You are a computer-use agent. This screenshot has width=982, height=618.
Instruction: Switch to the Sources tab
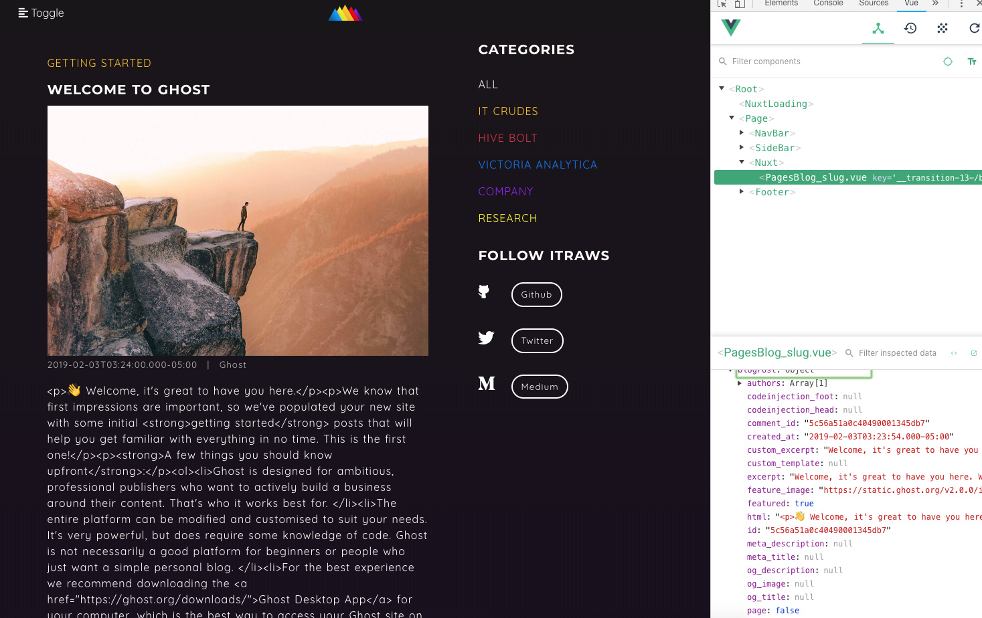click(874, 3)
